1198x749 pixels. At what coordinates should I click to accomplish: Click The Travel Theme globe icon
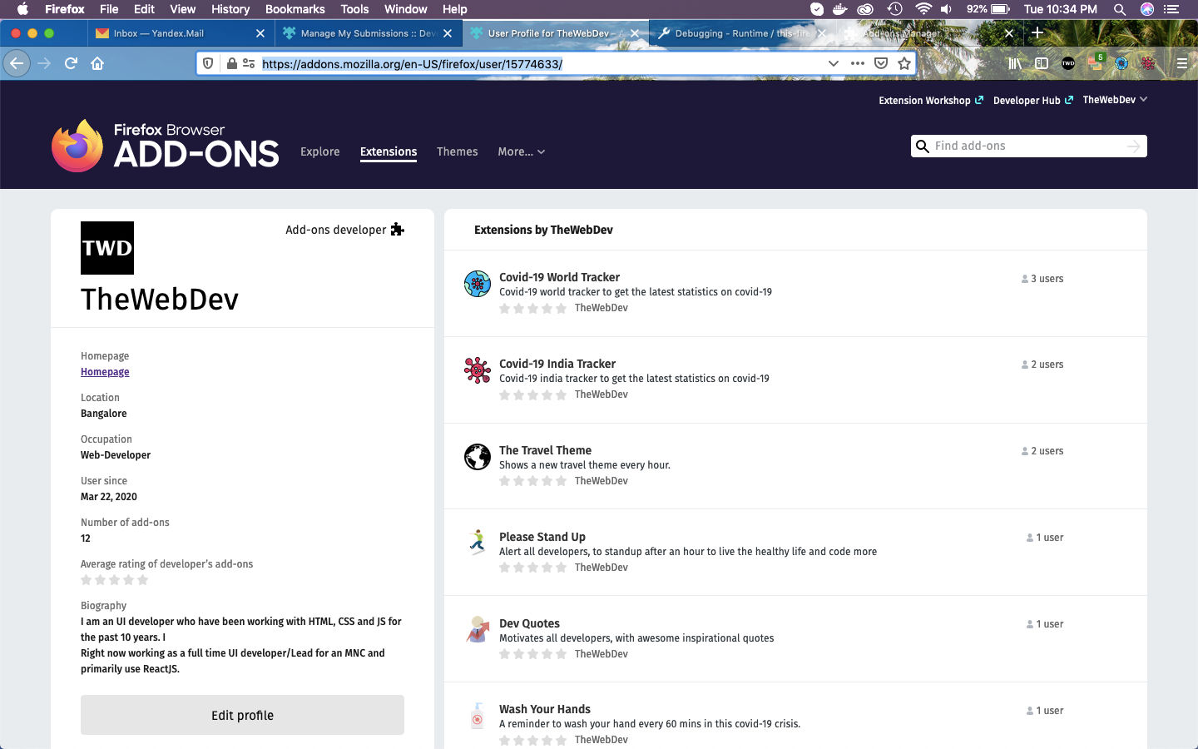coord(478,457)
